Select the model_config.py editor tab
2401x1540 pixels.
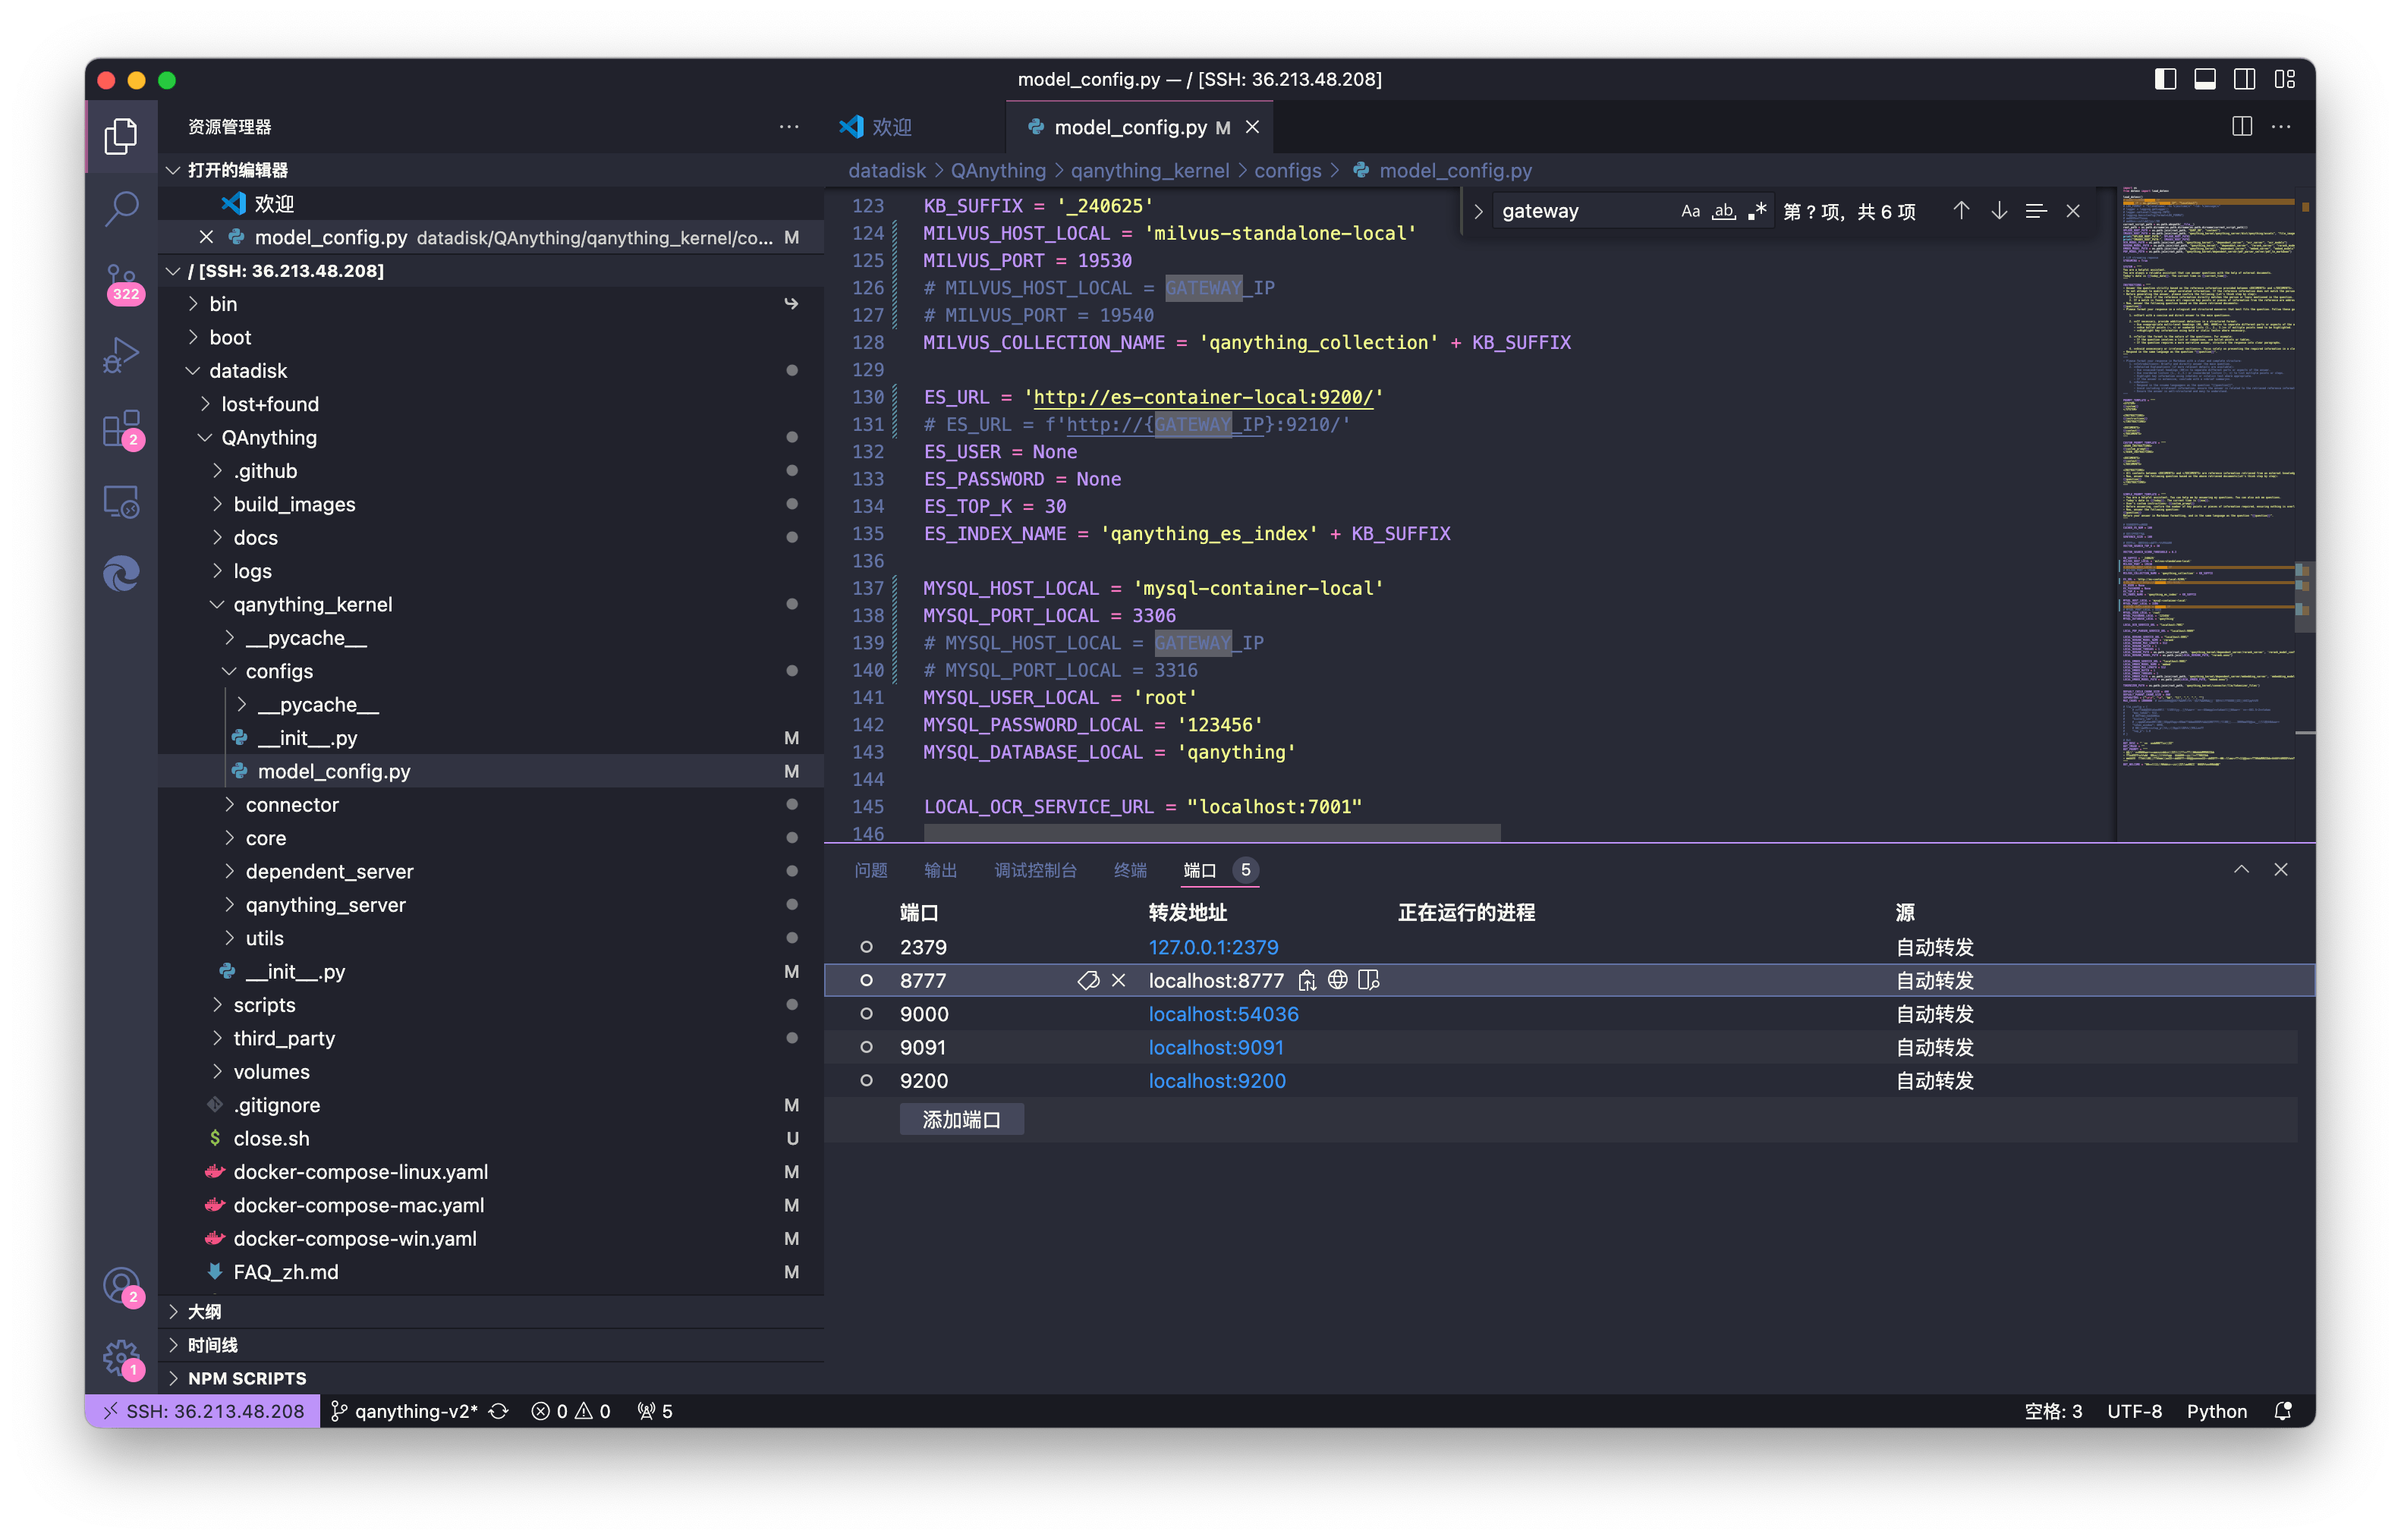coord(1139,127)
